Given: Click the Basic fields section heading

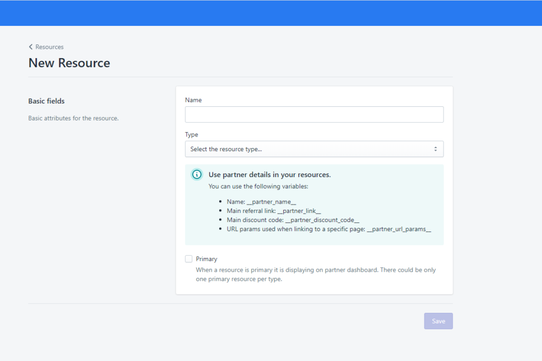Looking at the screenshot, I should tap(47, 101).
